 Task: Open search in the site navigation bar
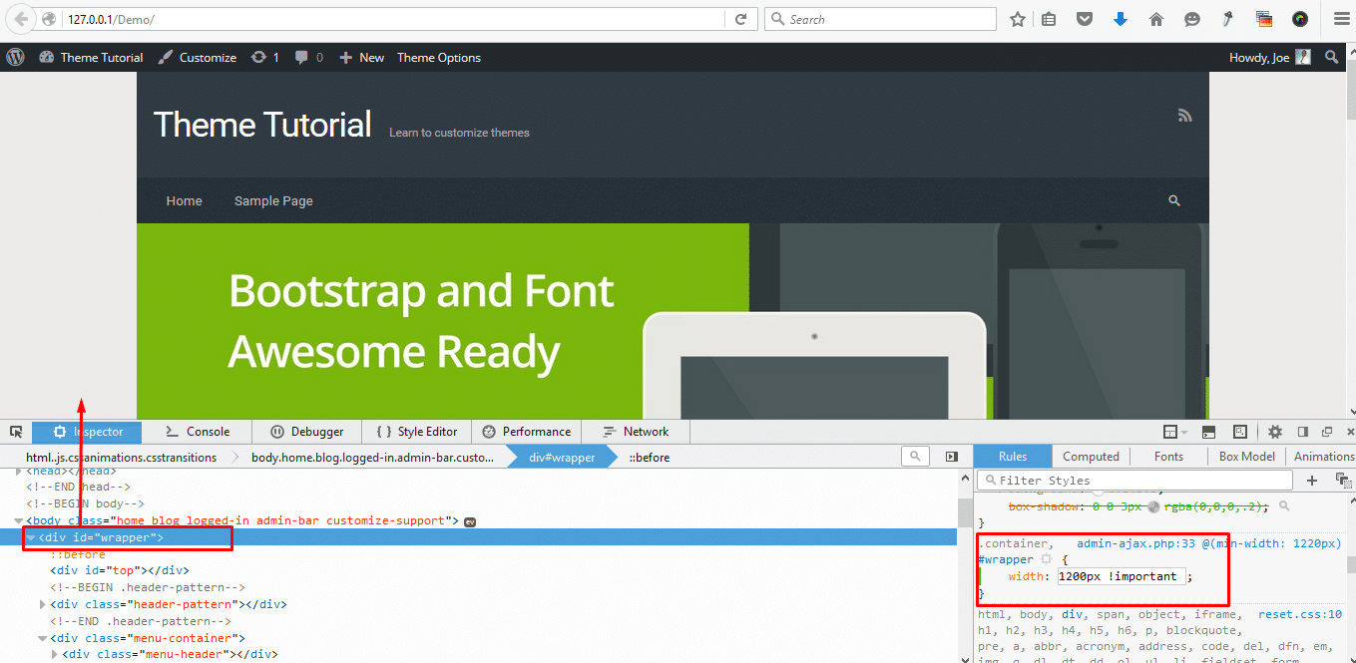click(x=1174, y=200)
